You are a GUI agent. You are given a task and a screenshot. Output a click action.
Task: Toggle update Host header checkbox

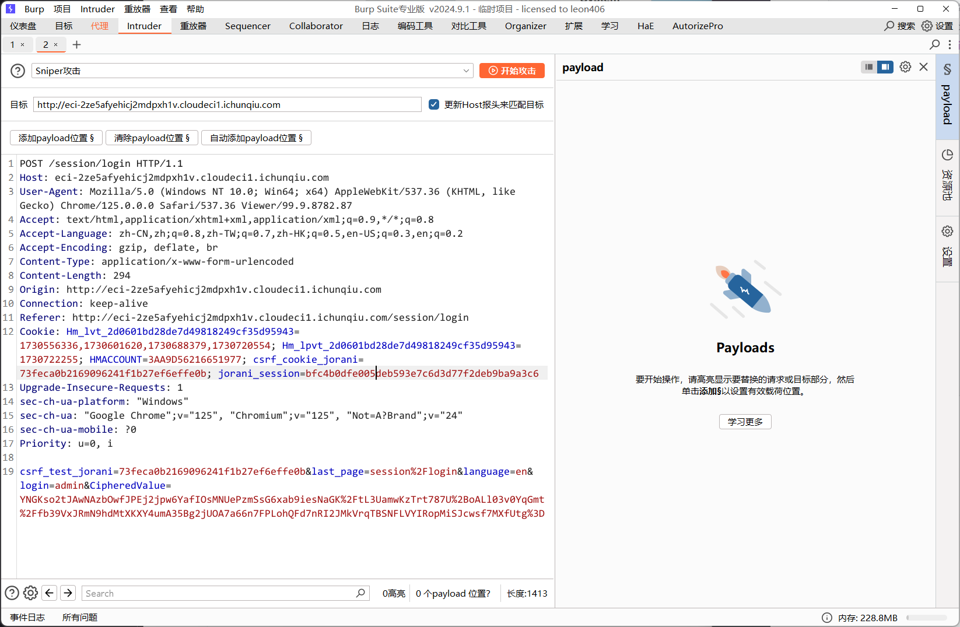[434, 104]
